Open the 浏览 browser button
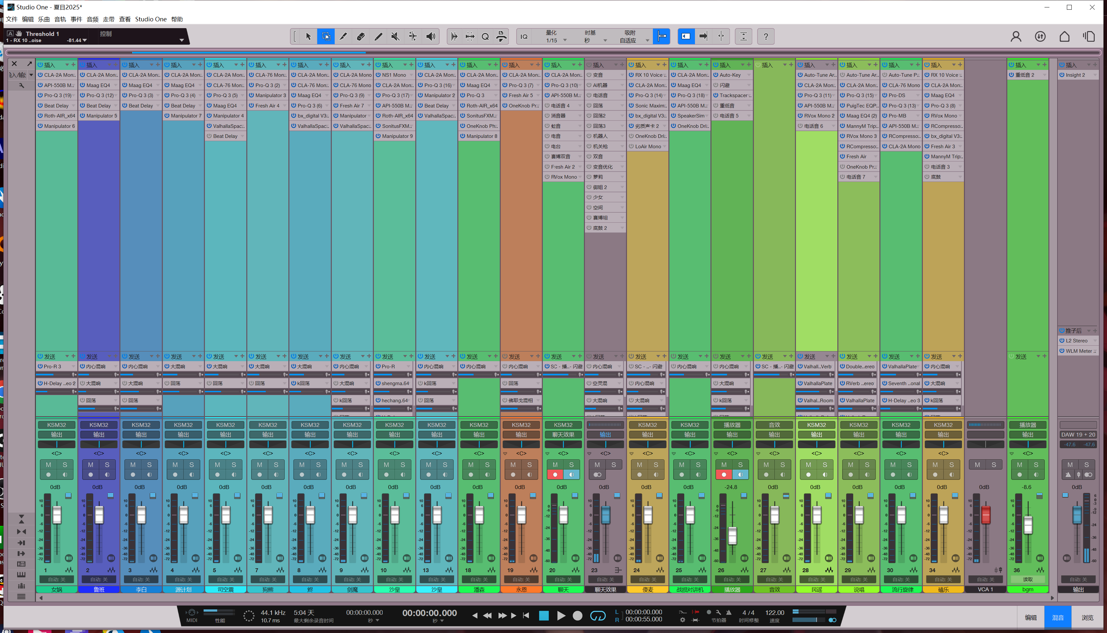1107x633 pixels. (1088, 617)
